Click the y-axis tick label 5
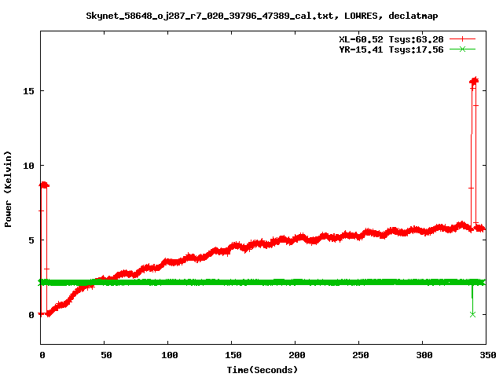Image resolution: width=503 pixels, height=377 pixels. (31, 240)
